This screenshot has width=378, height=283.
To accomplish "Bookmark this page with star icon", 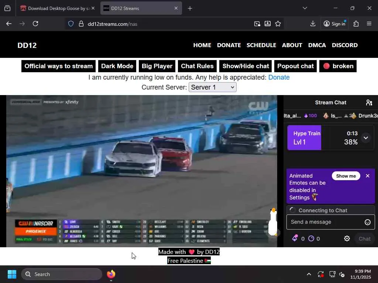I will [x=278, y=24].
